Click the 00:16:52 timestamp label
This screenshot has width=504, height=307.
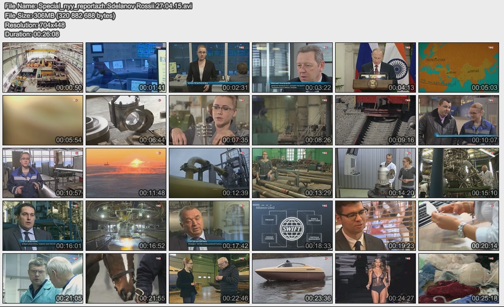(152, 246)
